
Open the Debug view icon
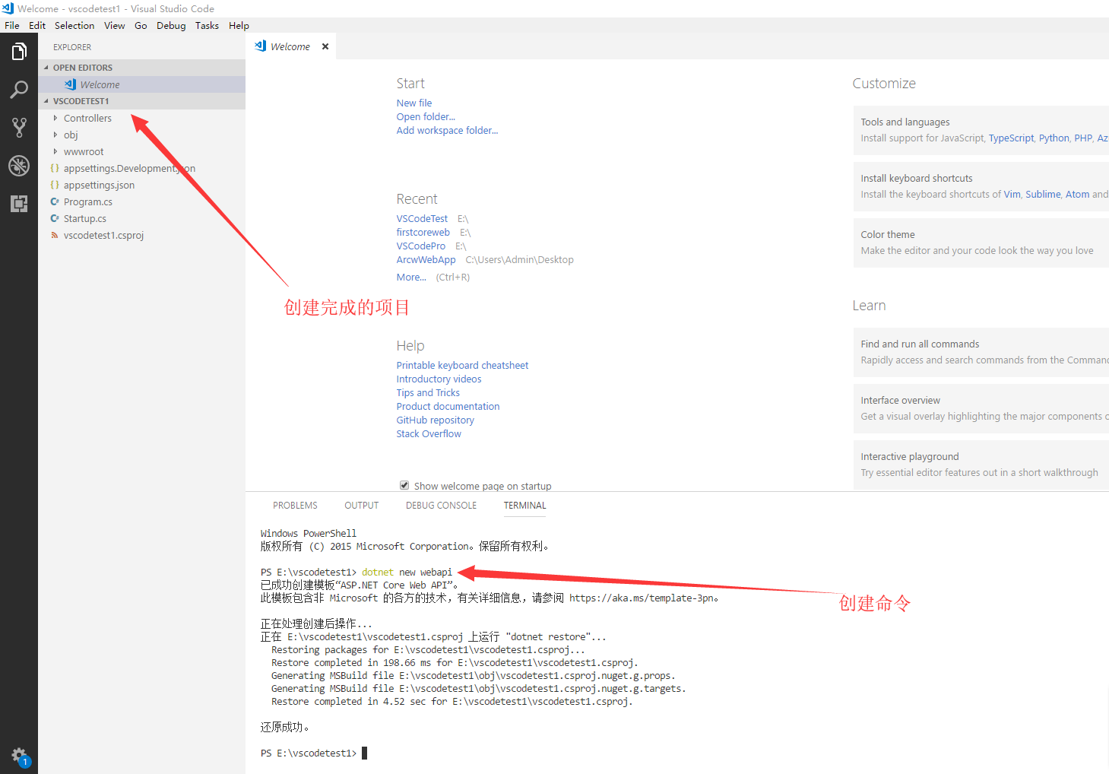click(19, 166)
